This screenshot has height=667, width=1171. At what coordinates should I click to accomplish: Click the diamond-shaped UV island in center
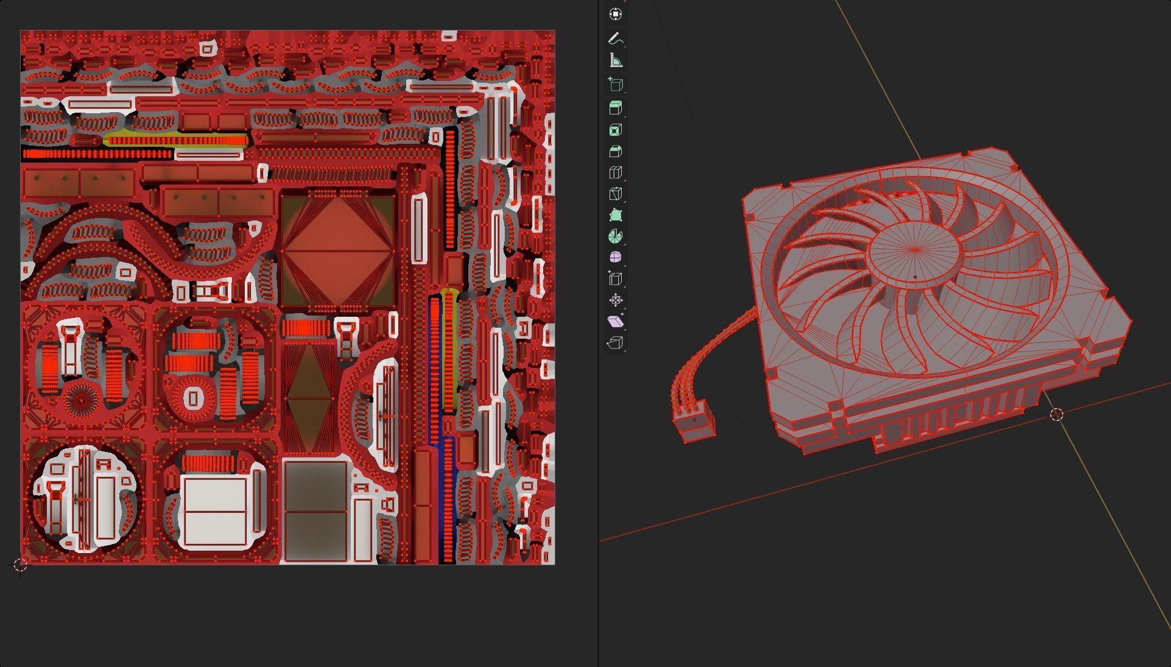(337, 251)
